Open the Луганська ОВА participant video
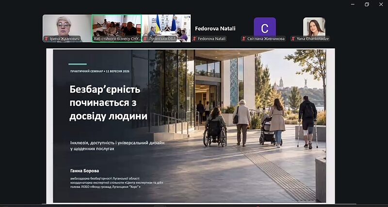The height and width of the screenshot is (207, 388). click(x=166, y=29)
